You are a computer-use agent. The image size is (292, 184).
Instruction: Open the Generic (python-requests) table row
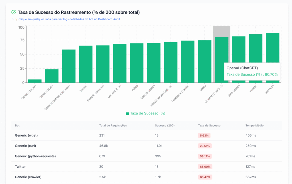tap(147, 156)
